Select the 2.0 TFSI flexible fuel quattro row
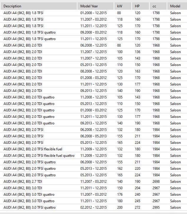 click(93, 156)
